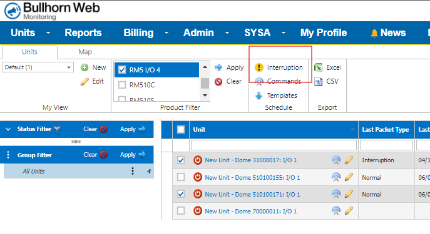Click edit pencil for Dome 70000011
The width and height of the screenshot is (430, 234).
(349, 211)
